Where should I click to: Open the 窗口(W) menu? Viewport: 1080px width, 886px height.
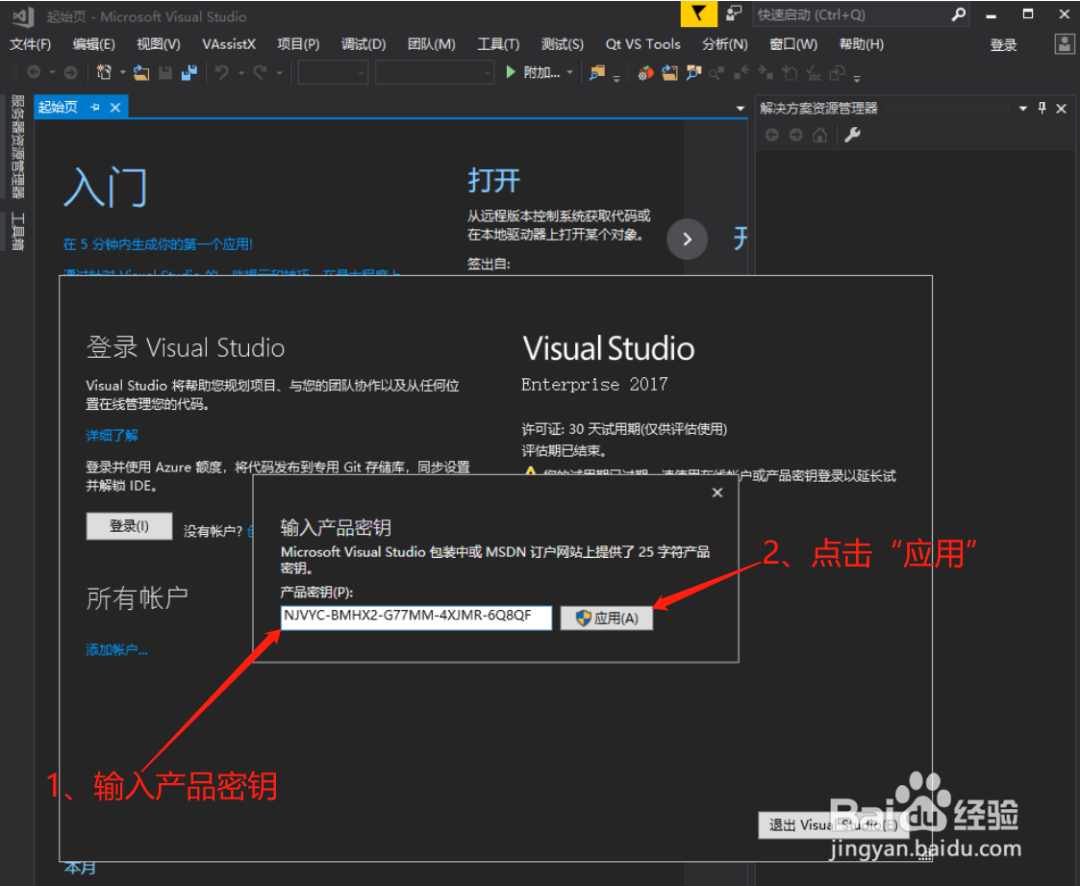tap(792, 45)
